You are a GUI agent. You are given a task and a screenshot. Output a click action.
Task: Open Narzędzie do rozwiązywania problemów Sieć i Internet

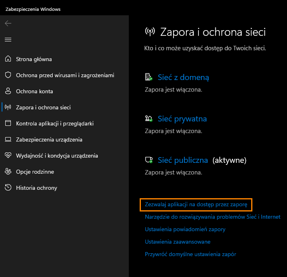coord(213,217)
